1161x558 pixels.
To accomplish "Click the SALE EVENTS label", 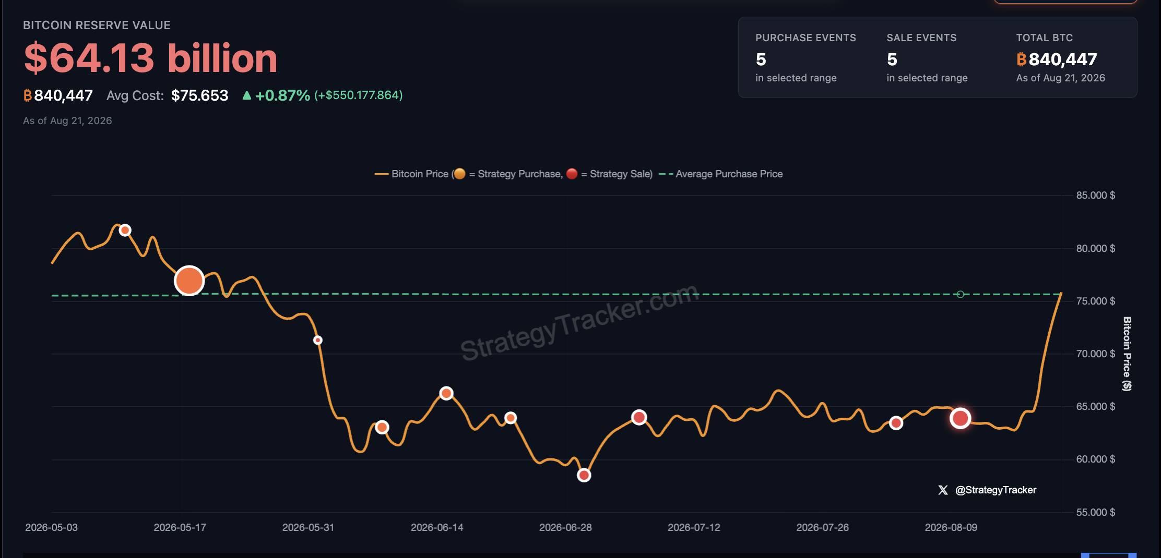I will pyautogui.click(x=921, y=38).
